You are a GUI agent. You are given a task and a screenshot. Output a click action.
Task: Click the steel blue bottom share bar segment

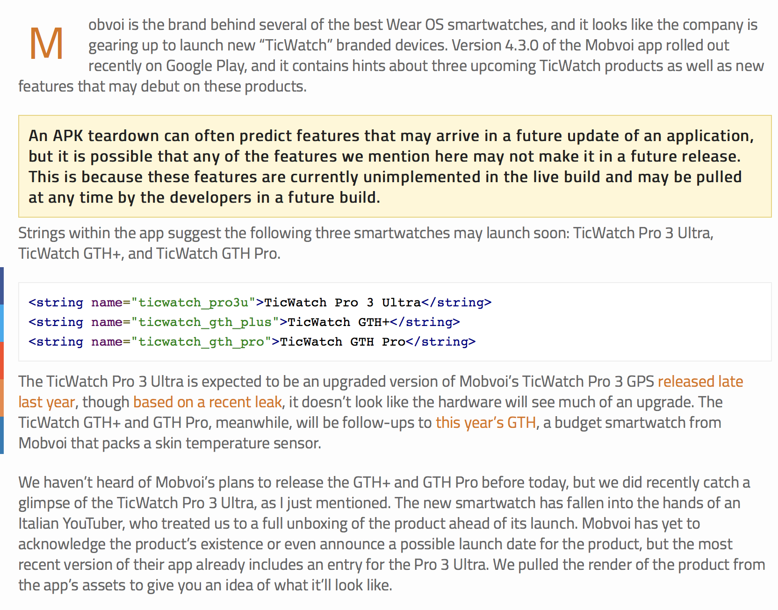point(2,435)
